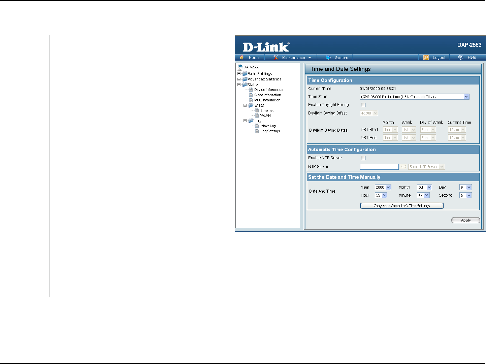Open the DST End Month dropdown

click(390, 138)
